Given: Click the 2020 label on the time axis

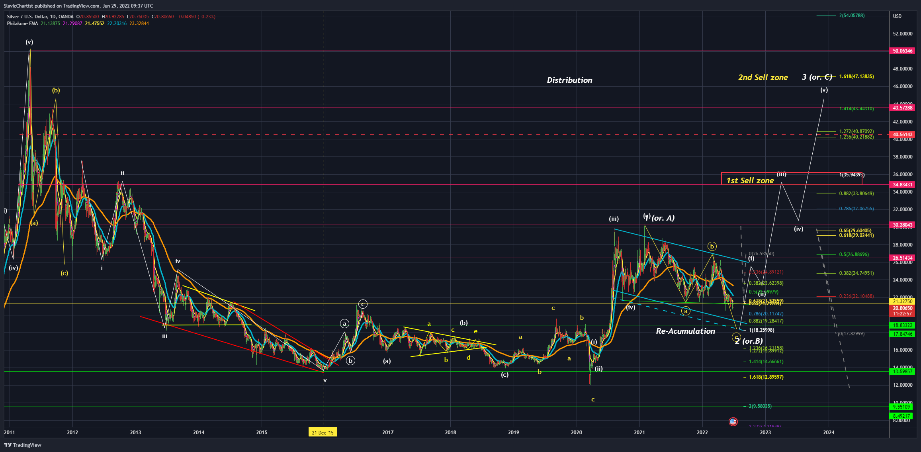Looking at the screenshot, I should pos(576,432).
